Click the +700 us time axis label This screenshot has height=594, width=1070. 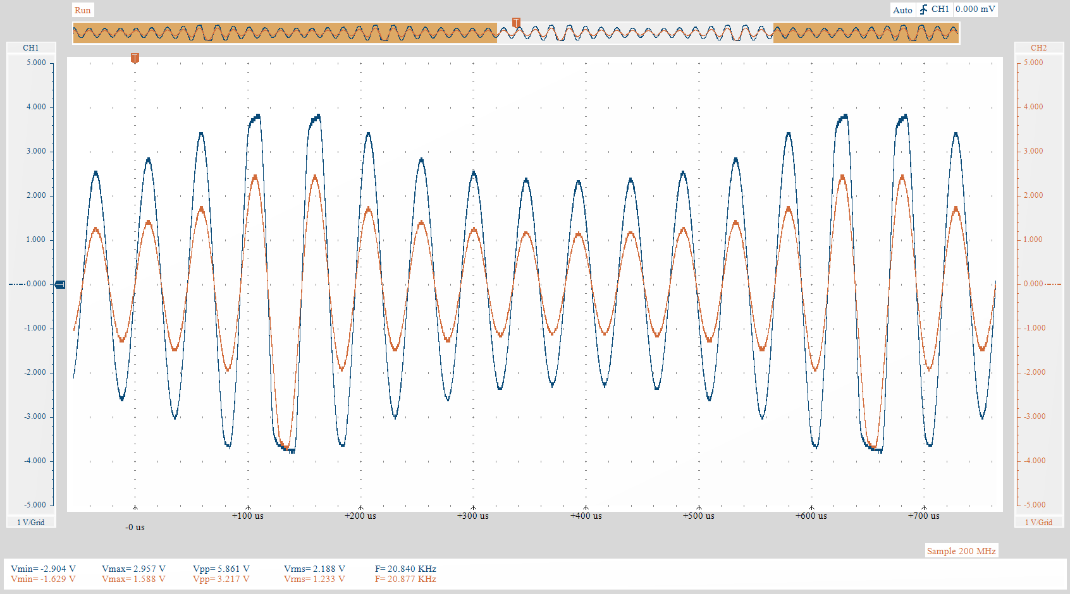click(x=924, y=516)
